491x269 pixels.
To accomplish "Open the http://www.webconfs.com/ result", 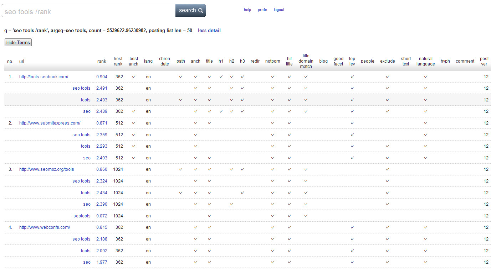I will tap(45, 227).
